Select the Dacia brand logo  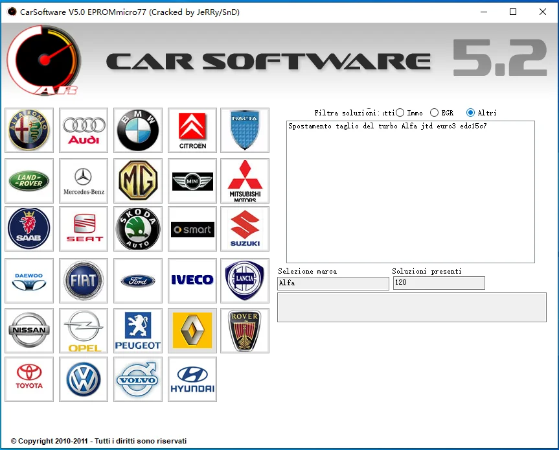point(245,130)
